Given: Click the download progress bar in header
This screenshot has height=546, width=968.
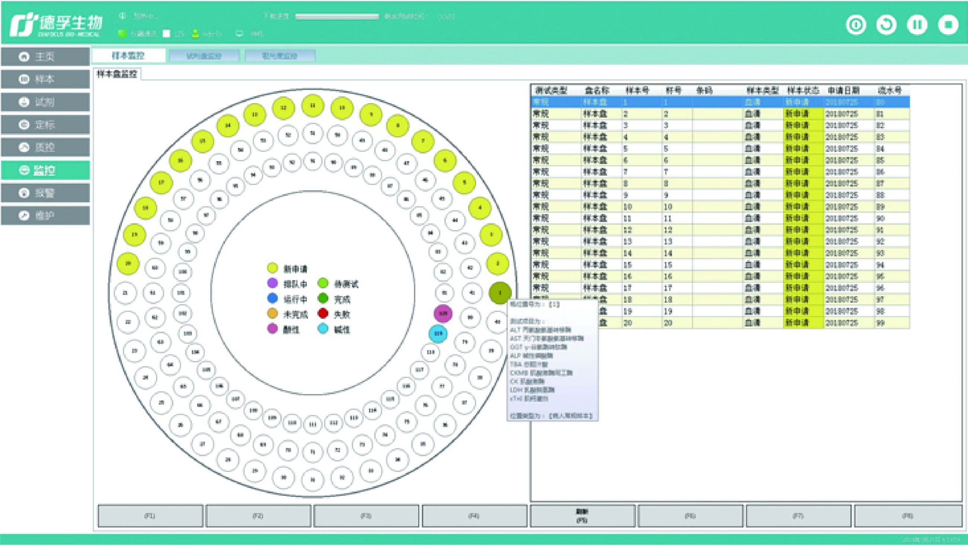Looking at the screenshot, I should [x=337, y=16].
